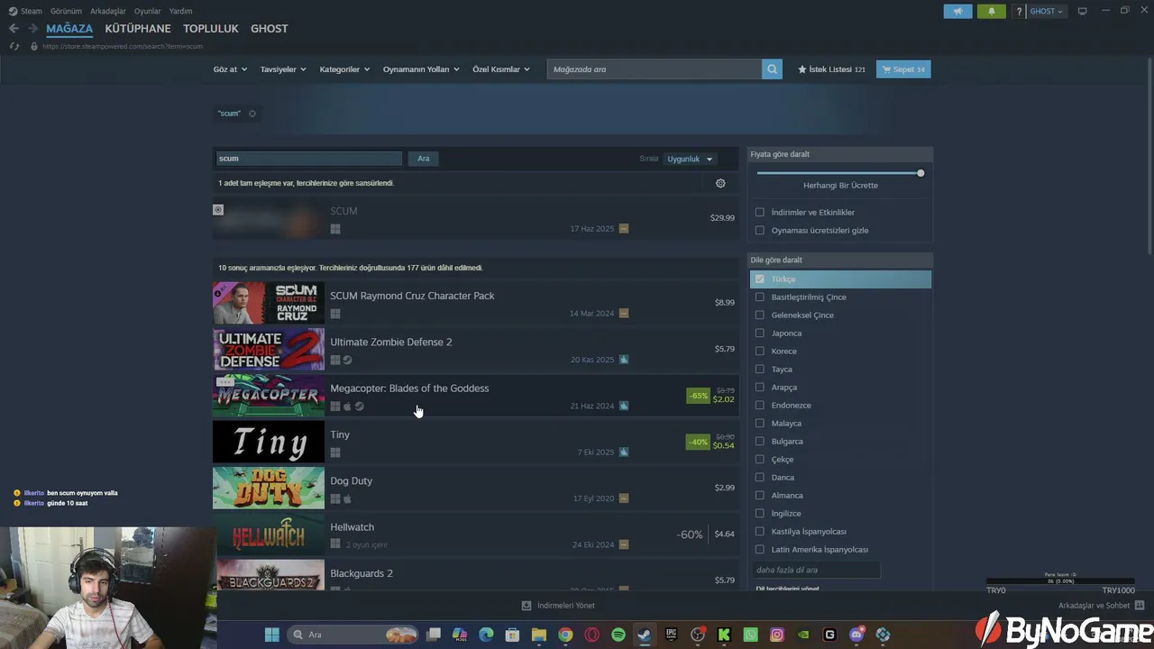This screenshot has height=649, width=1154.
Task: Expand the Tavsiyeler dropdown
Action: [283, 69]
